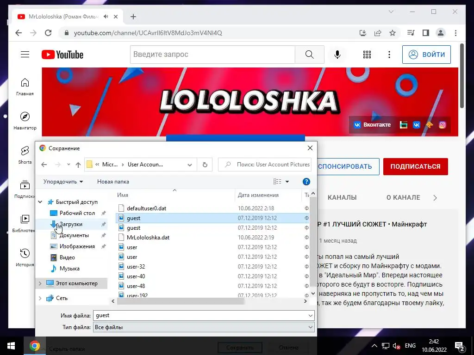Select the user-32 file
Viewport: 474px width, 355px height.
click(x=136, y=267)
